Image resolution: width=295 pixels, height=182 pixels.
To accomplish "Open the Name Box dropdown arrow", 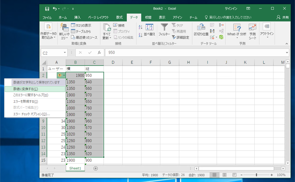I will 65,52.
